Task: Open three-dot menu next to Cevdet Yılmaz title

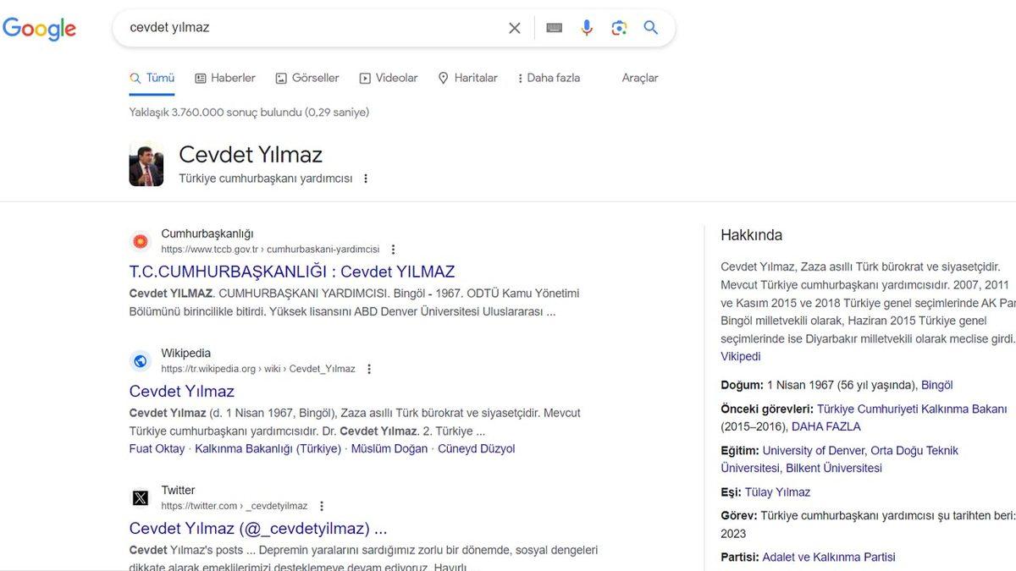Action: click(365, 178)
